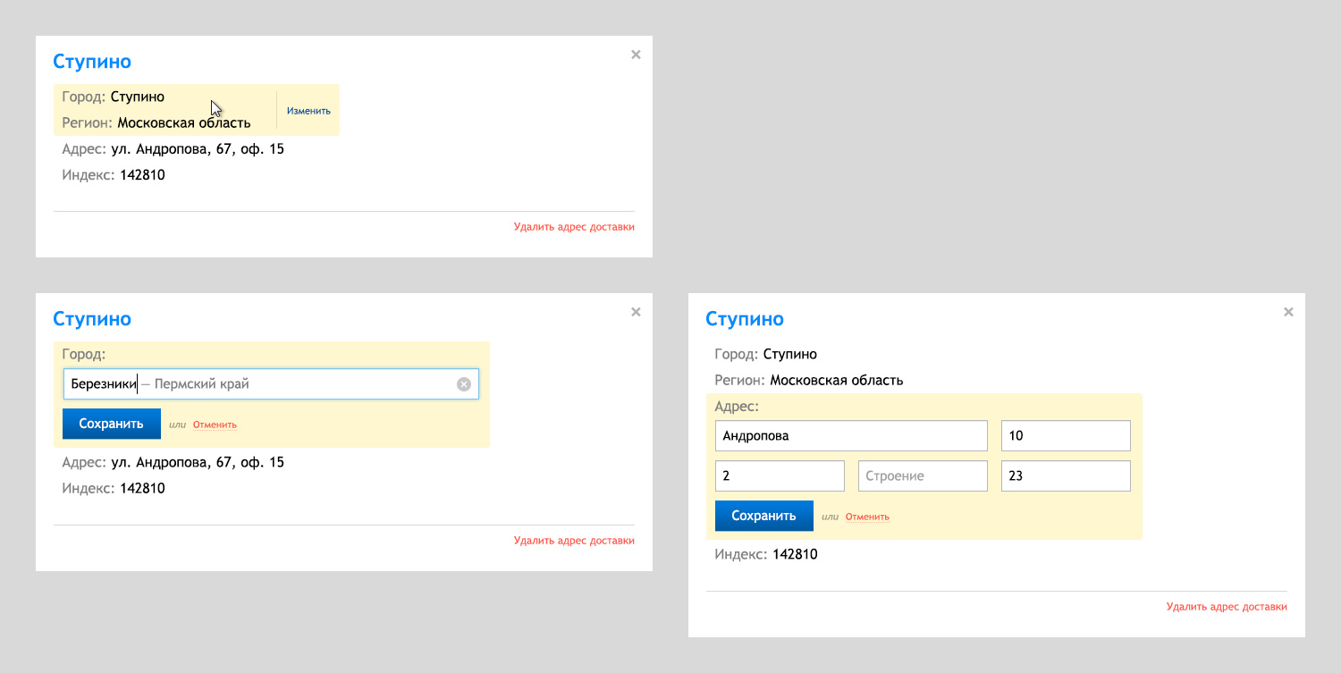This screenshot has height=673, width=1341.
Task: Click Удалить адрес доставки in city editing panel
Action: pyautogui.click(x=574, y=541)
